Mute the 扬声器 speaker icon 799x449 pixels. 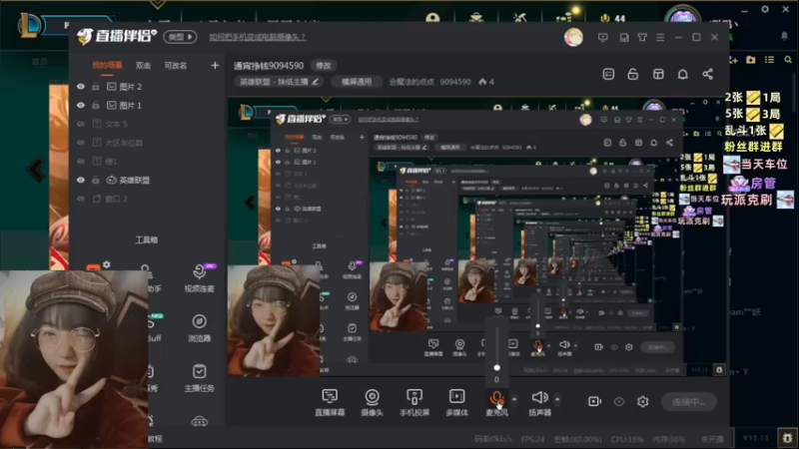[539, 397]
